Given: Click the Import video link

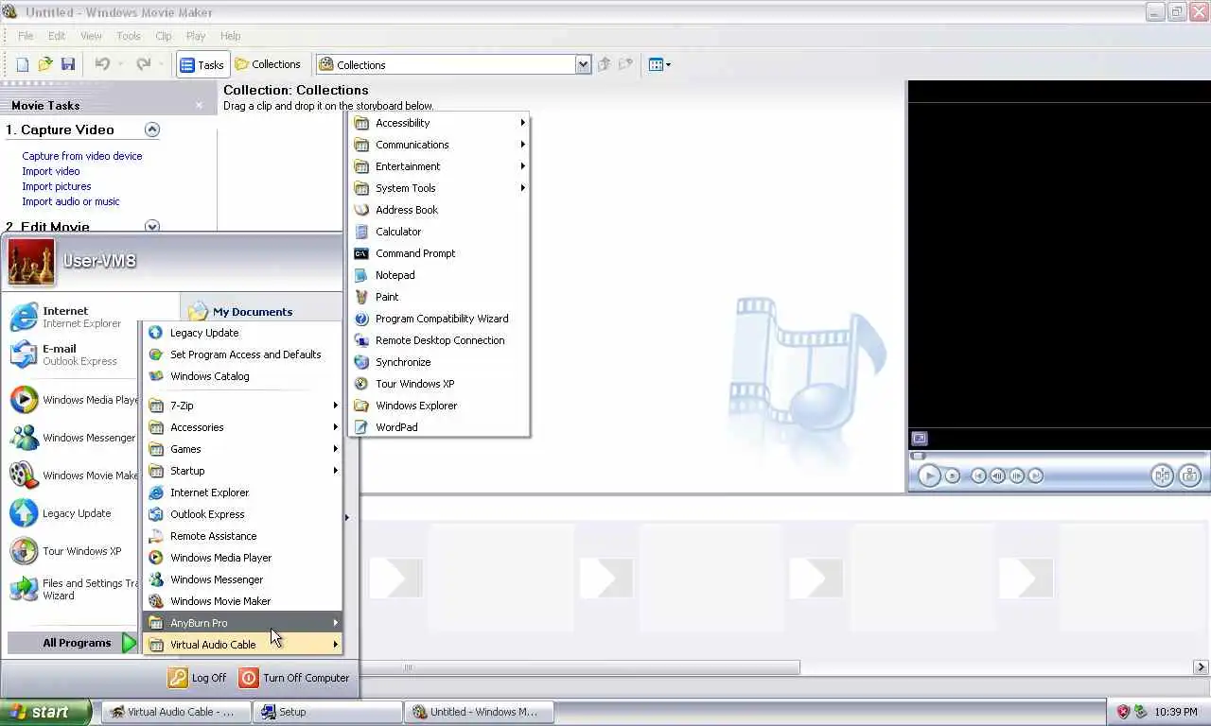Looking at the screenshot, I should (x=51, y=171).
